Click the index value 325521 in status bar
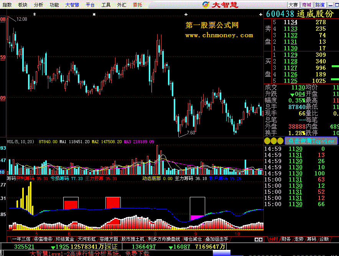The image size is (339, 256). click(x=24, y=247)
